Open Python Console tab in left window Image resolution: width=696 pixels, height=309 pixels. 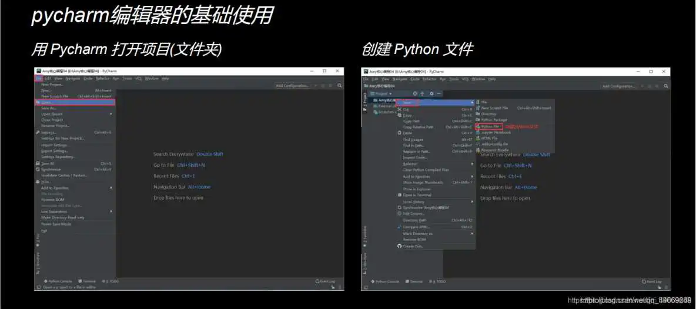click(x=58, y=281)
